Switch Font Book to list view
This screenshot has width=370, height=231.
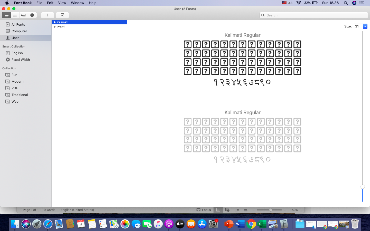point(6,15)
